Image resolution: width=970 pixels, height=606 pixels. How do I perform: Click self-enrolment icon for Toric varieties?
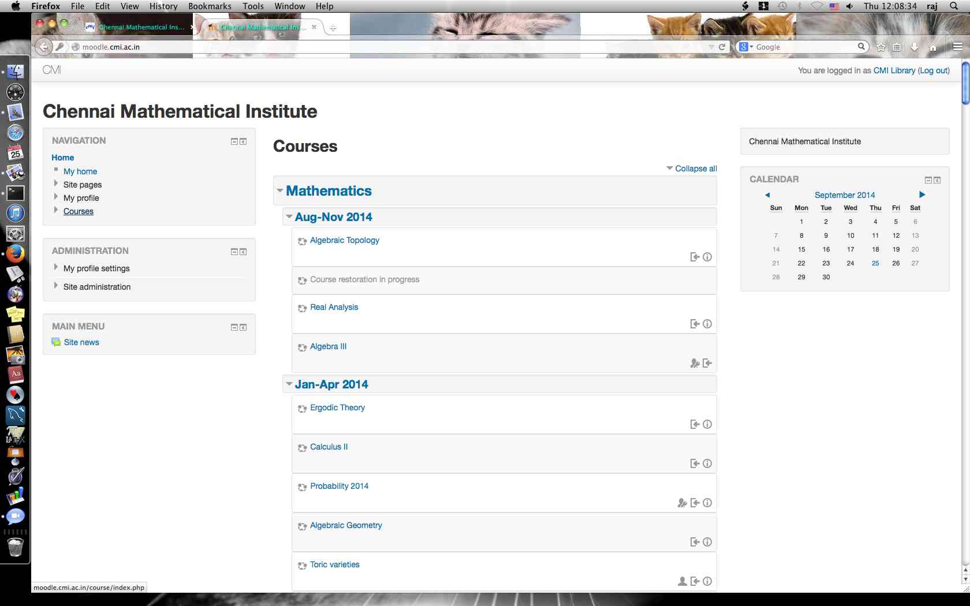(695, 581)
